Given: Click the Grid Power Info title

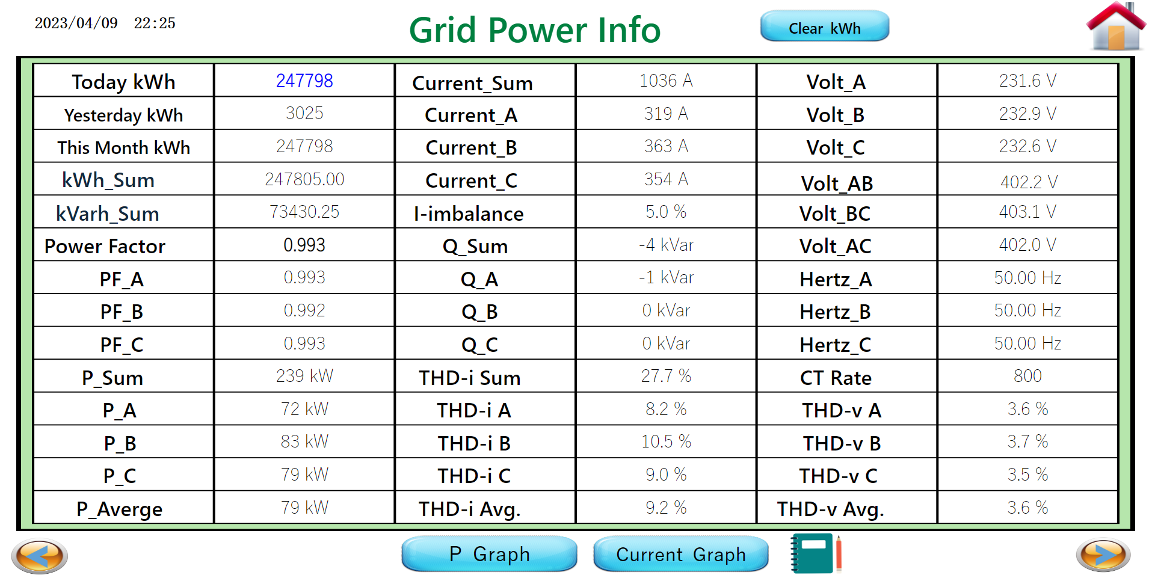Looking at the screenshot, I should coord(534,30).
